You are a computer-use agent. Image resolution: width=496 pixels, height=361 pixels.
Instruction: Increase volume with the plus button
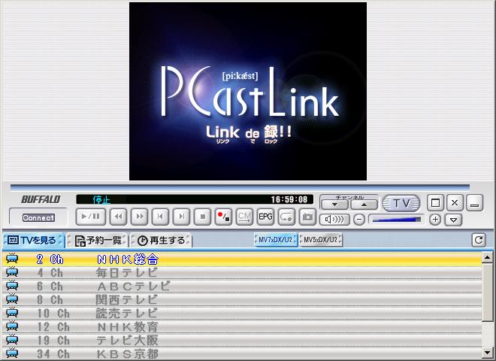435,219
